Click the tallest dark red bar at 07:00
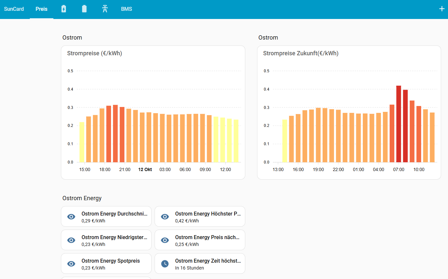448x279 pixels. coord(399,124)
